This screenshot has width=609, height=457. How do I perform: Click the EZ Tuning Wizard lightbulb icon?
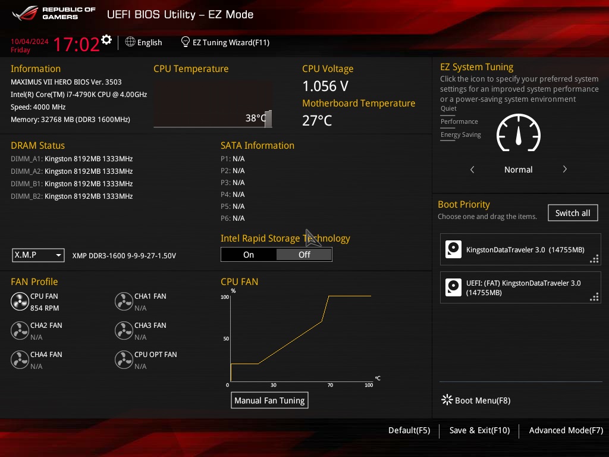click(x=186, y=42)
